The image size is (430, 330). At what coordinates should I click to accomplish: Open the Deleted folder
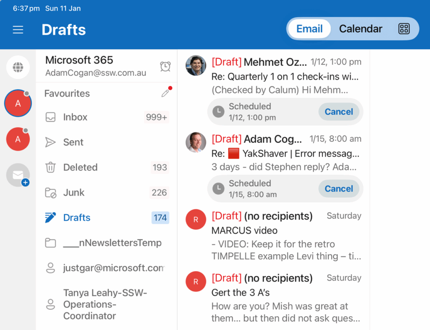point(80,168)
